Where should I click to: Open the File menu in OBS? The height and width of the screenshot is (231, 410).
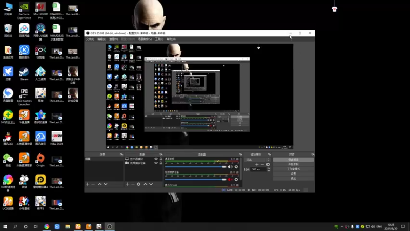(x=90, y=39)
